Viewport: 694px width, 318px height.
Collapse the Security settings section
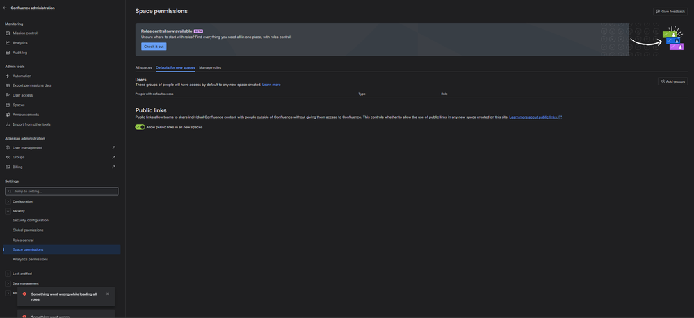(8, 211)
